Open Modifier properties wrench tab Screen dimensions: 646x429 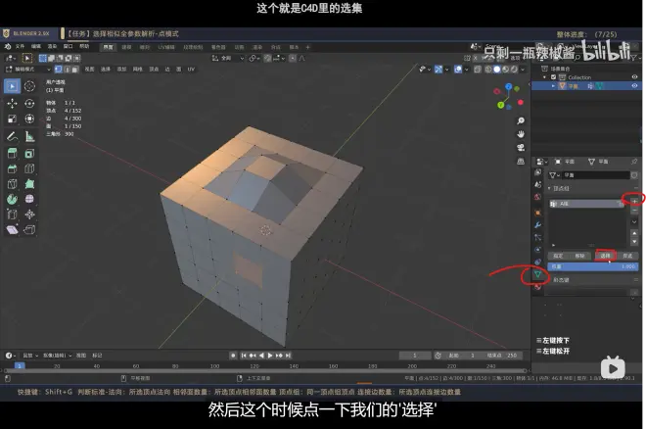pyautogui.click(x=537, y=225)
